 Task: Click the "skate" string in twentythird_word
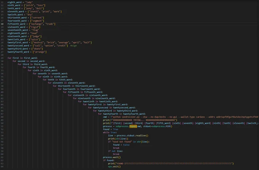tap(37, 49)
